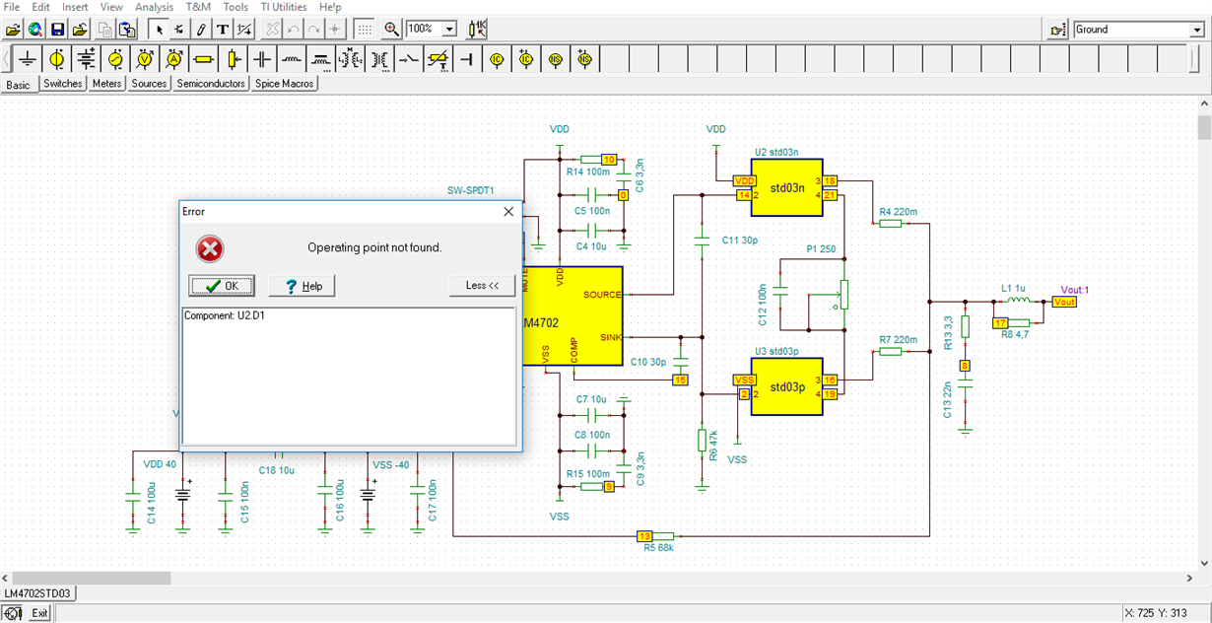The height and width of the screenshot is (623, 1212).
Task: Insert a Ground symbol from the component toolbar
Action: (28, 59)
